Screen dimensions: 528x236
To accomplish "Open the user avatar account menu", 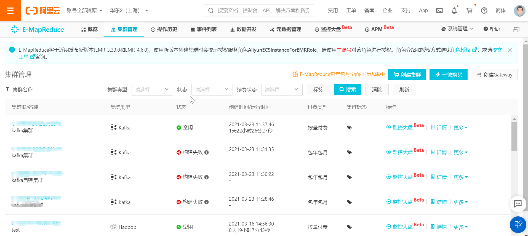I will [x=519, y=10].
